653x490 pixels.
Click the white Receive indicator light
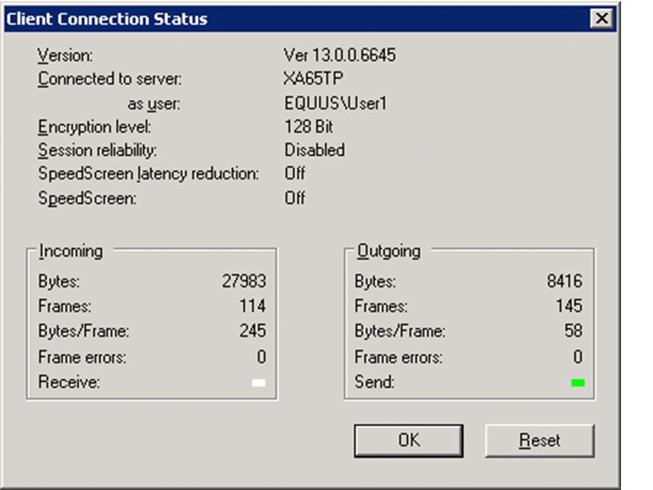[x=258, y=383]
